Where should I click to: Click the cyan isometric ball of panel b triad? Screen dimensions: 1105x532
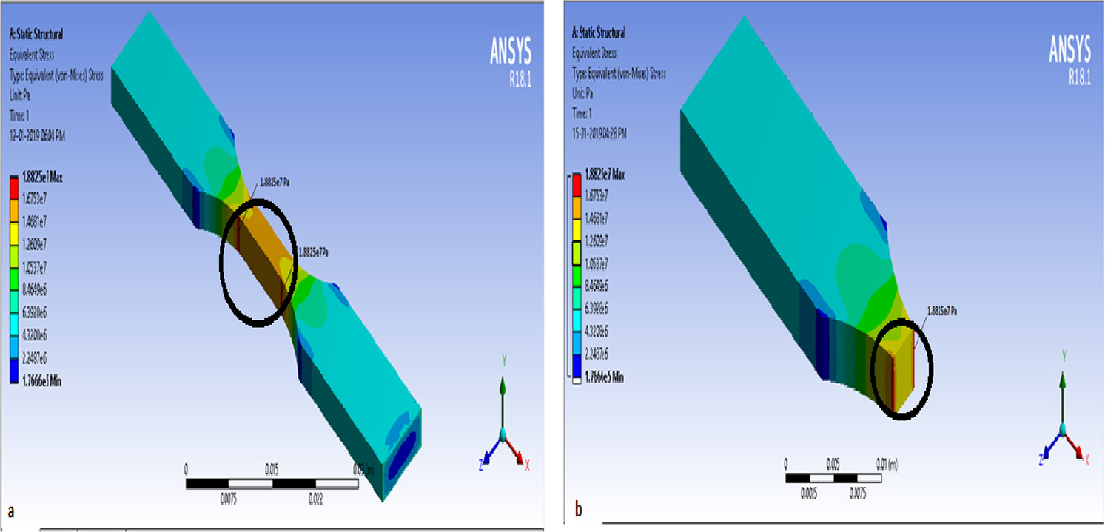pos(1063,431)
